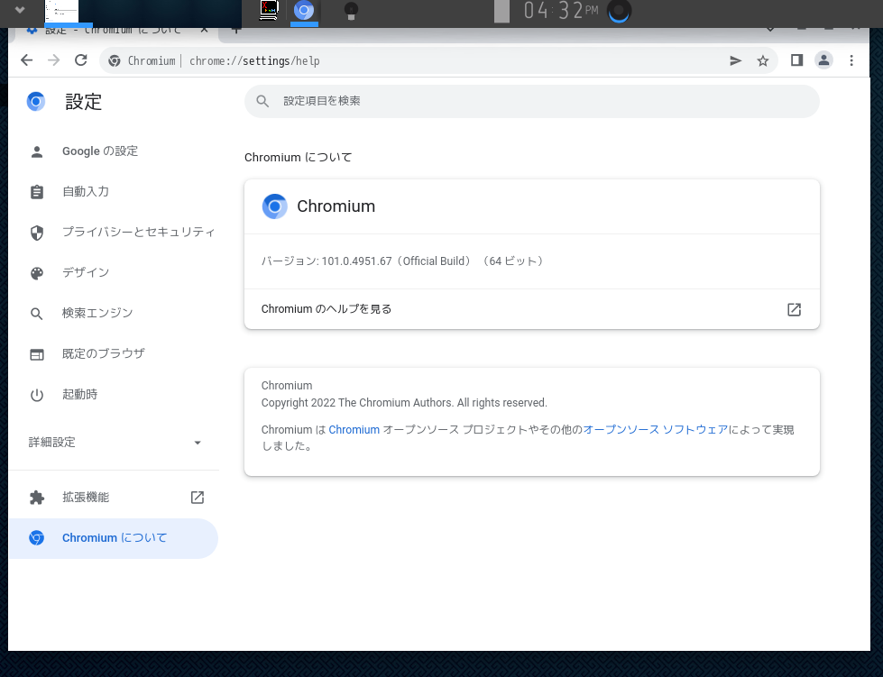The height and width of the screenshot is (677, 883).
Task: Click the forward navigation arrow
Action: tap(53, 60)
